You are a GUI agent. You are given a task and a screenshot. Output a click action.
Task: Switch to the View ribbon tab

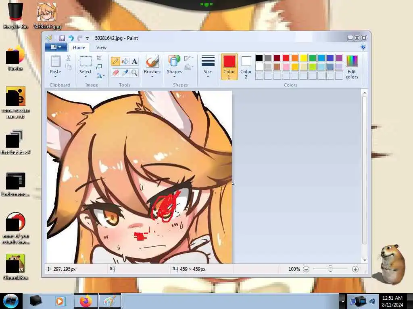[101, 47]
